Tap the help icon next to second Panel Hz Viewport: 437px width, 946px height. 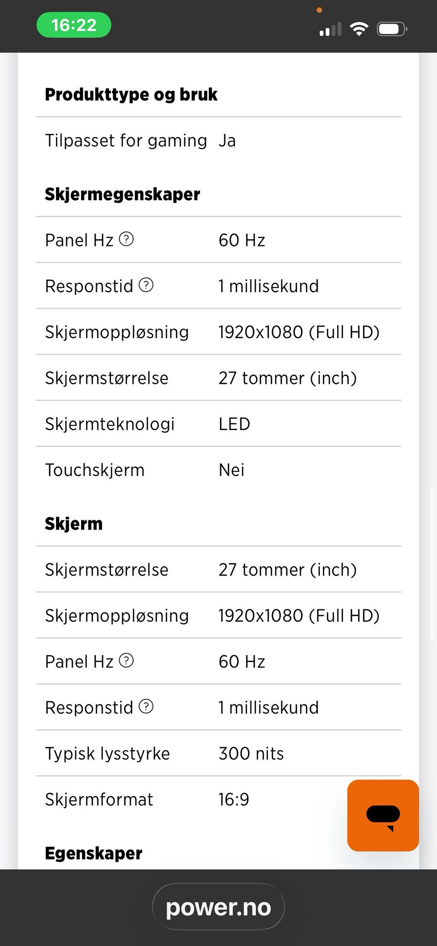pos(126,661)
